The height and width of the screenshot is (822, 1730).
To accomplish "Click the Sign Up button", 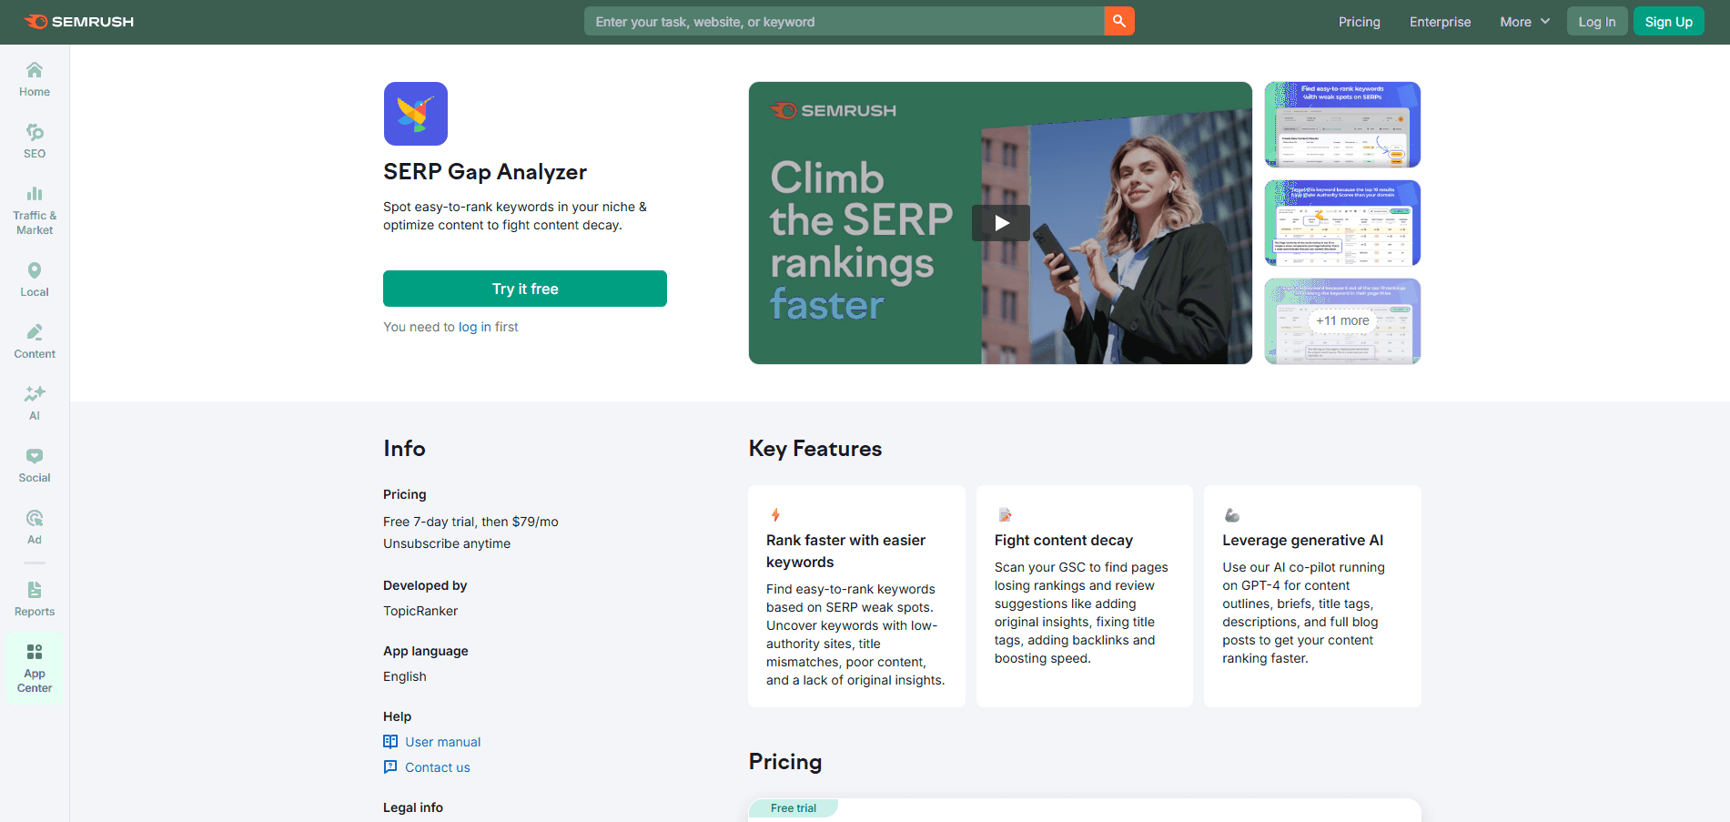I will coord(1669,22).
